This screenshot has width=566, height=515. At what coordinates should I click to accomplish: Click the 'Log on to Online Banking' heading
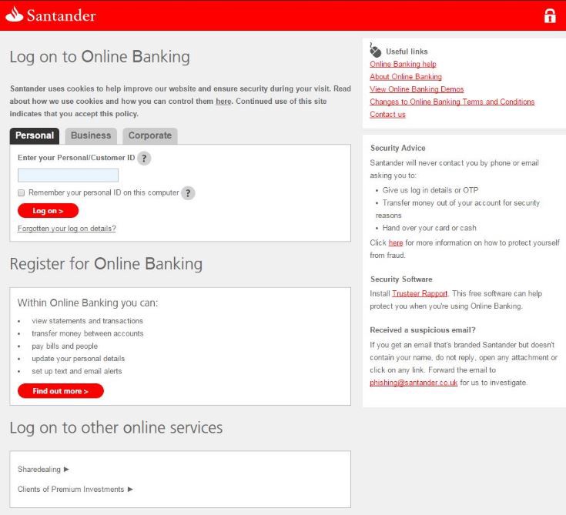(x=99, y=57)
